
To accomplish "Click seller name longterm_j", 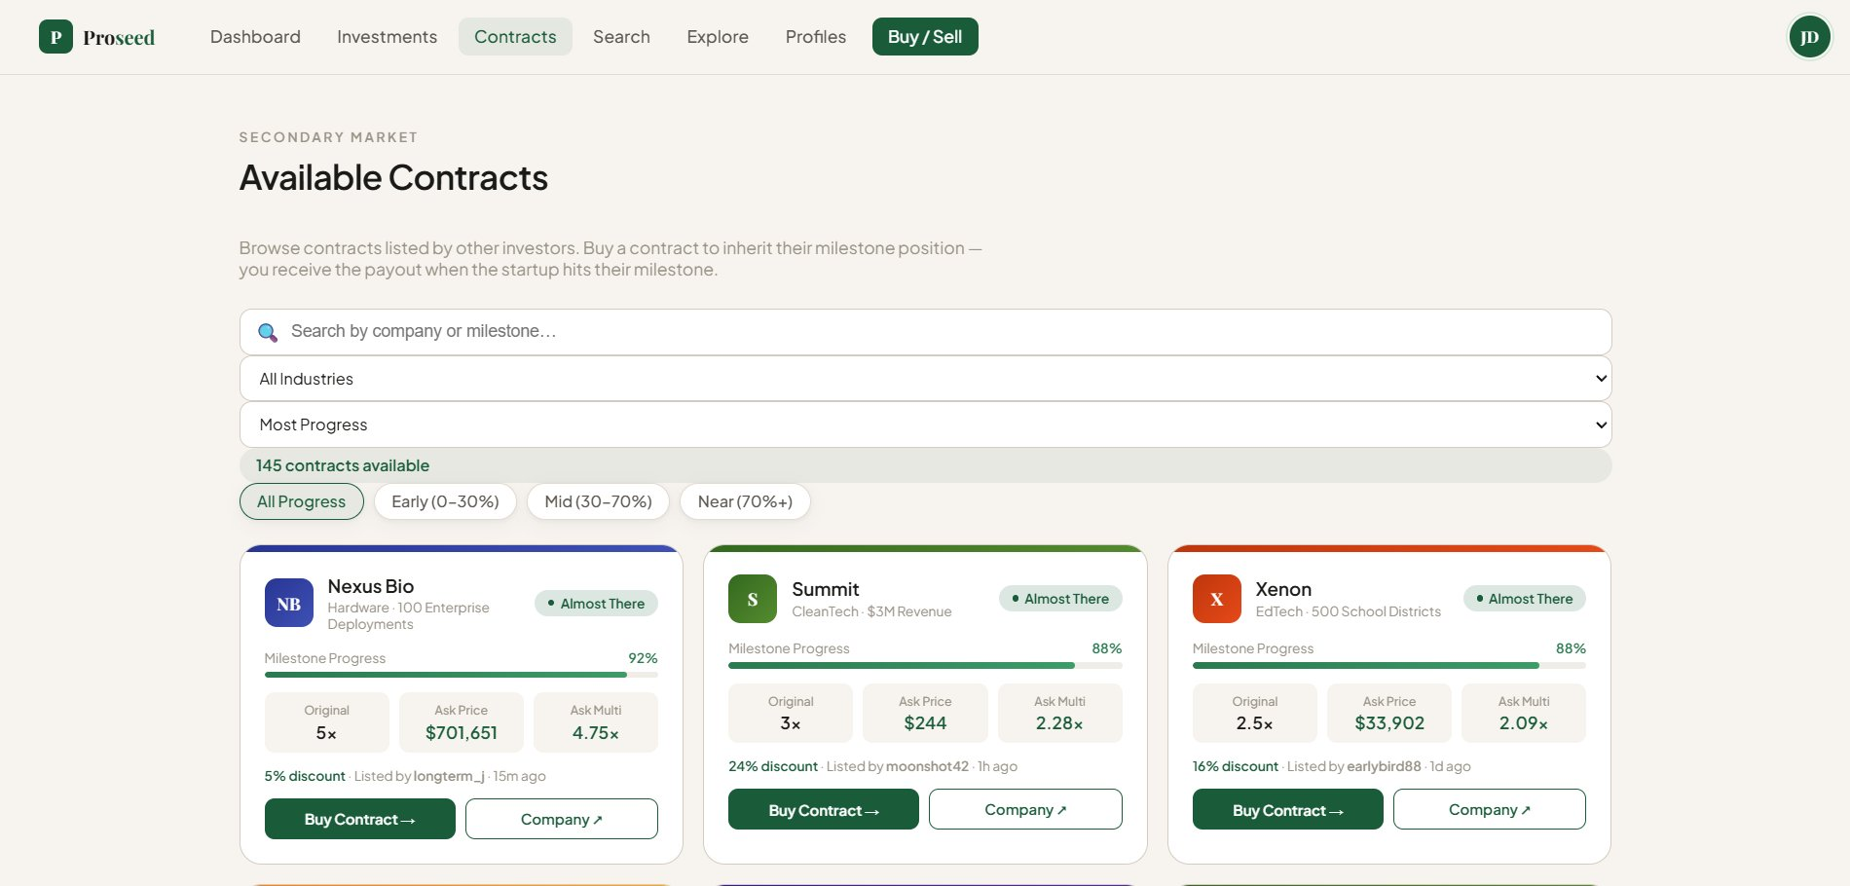I will (449, 776).
